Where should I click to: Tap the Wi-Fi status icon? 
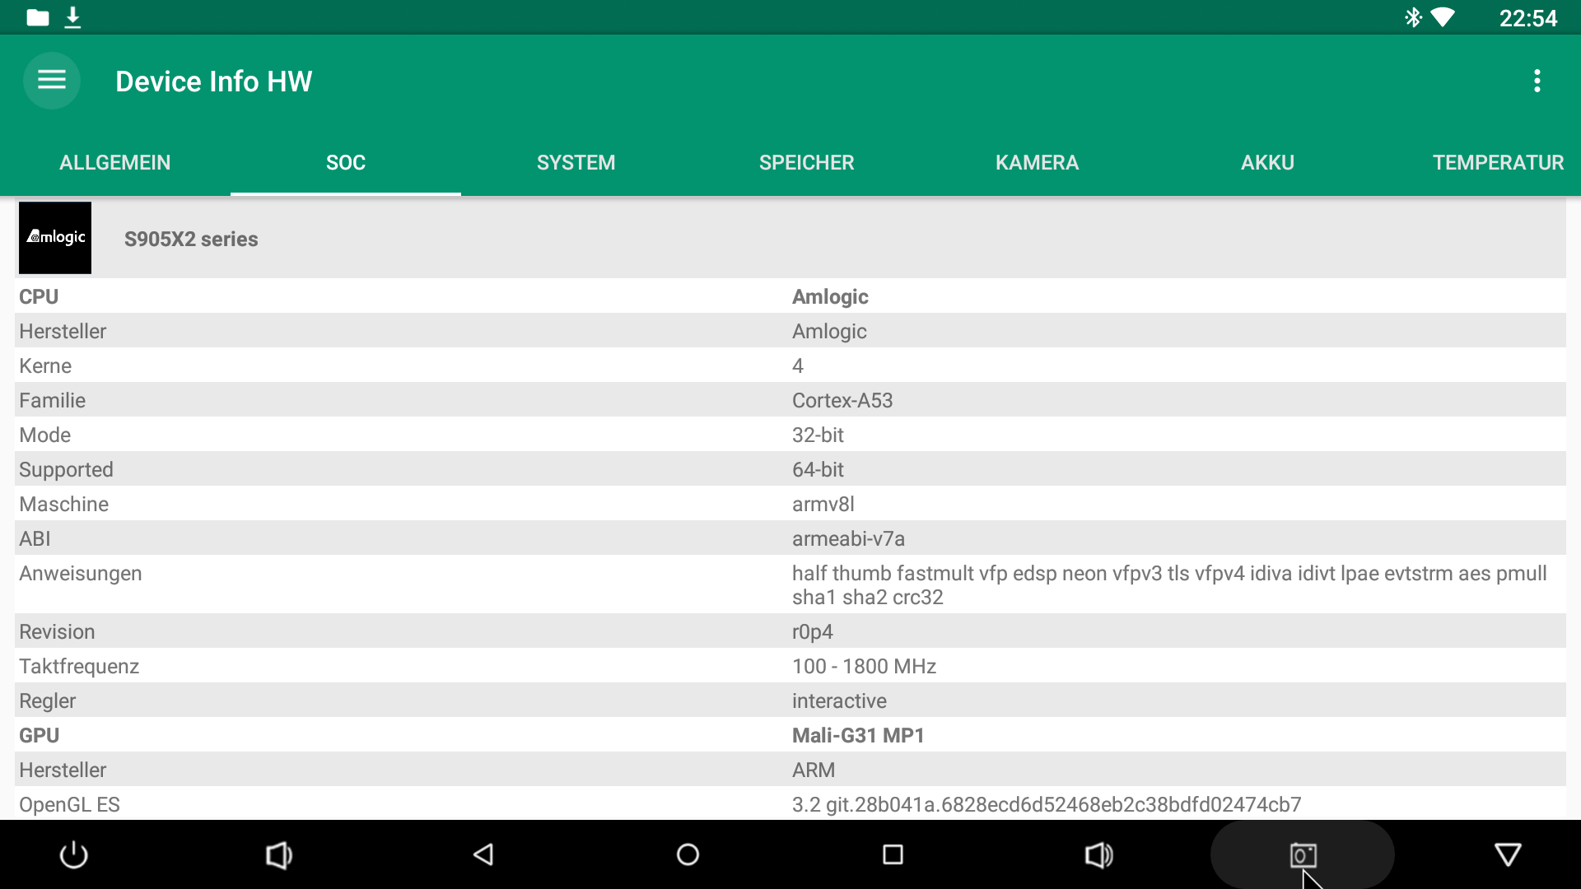click(1443, 17)
